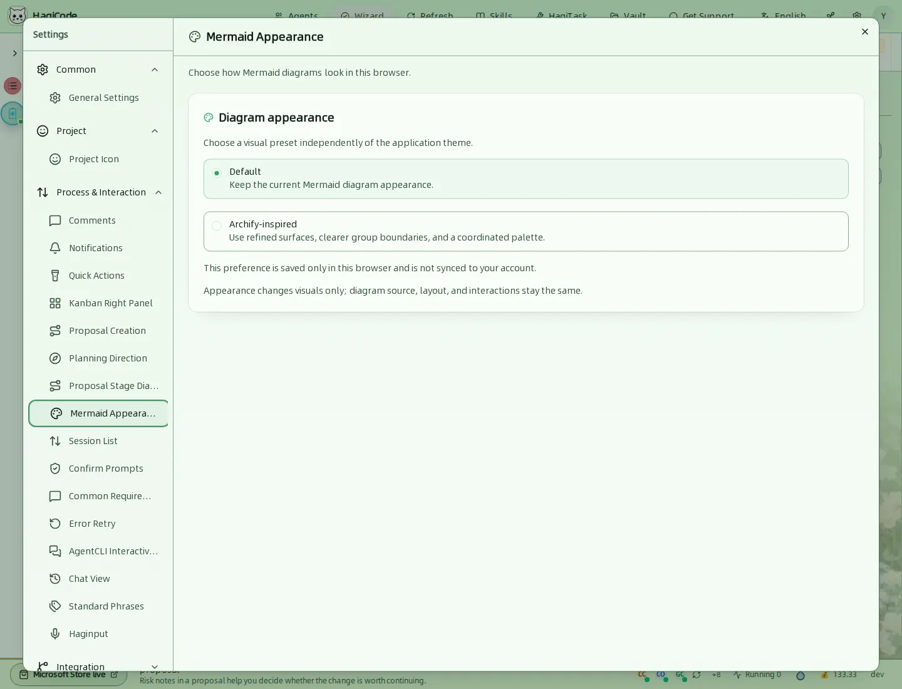Image resolution: width=902 pixels, height=689 pixels.
Task: Click the history clock icon for Chat View
Action: (55, 579)
